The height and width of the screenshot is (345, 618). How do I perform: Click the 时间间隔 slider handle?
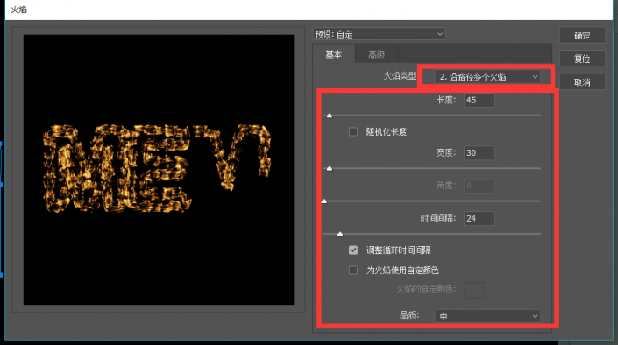(340, 235)
